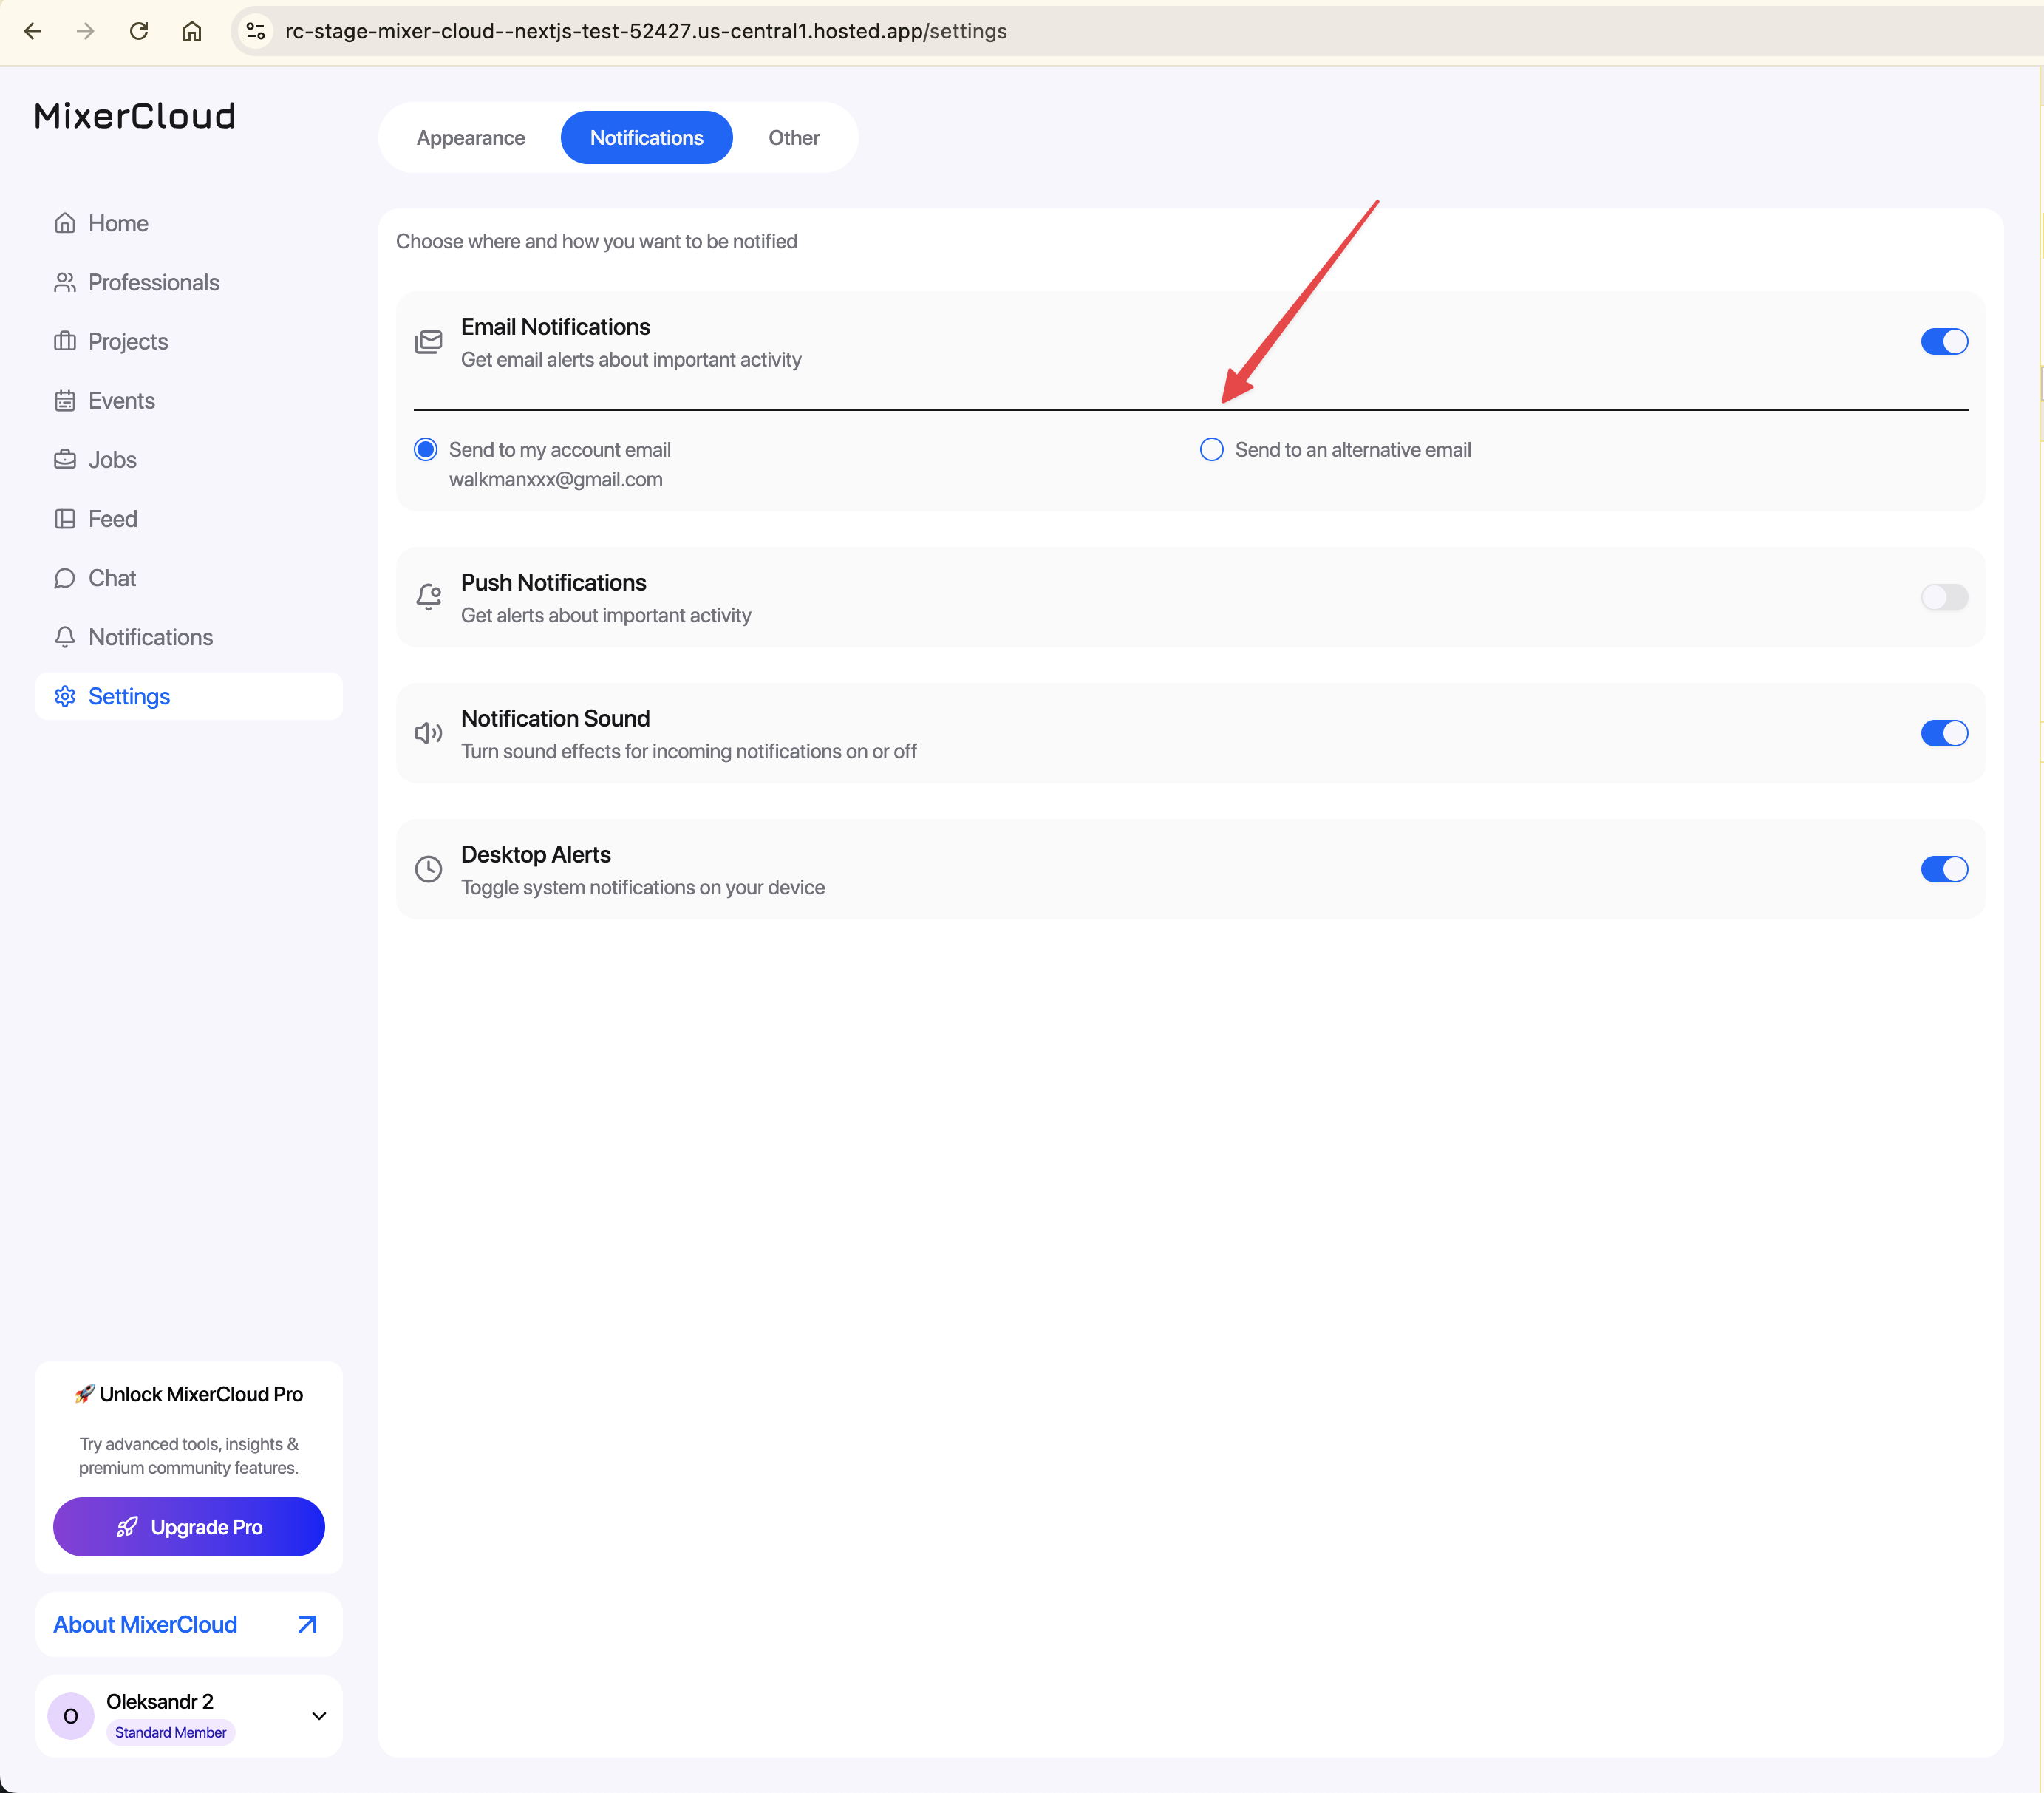The image size is (2044, 1793).
Task: Click the Upgrade Pro button
Action: click(x=189, y=1527)
